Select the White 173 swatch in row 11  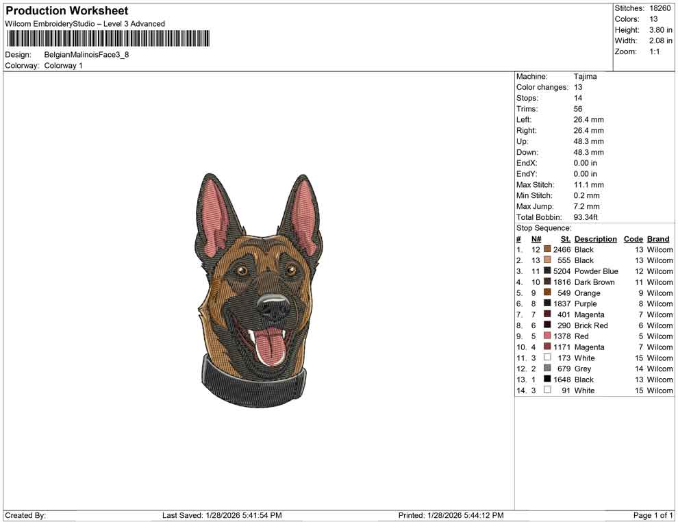[x=547, y=358]
